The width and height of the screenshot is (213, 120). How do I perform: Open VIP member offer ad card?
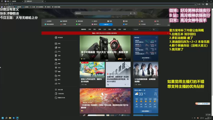pos(146,74)
